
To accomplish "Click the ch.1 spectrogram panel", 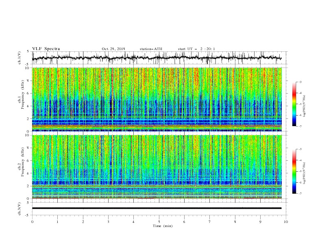I will point(157,99).
